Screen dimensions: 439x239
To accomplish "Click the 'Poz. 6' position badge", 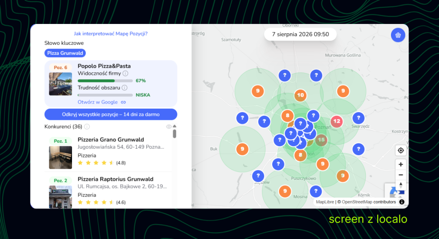I will (60, 68).
